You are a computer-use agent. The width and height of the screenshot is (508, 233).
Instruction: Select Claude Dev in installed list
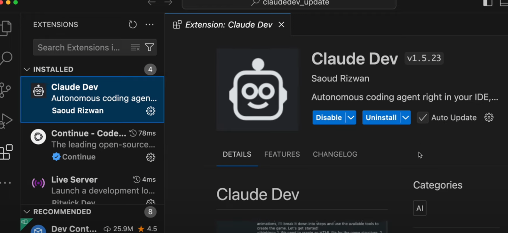[92, 99]
